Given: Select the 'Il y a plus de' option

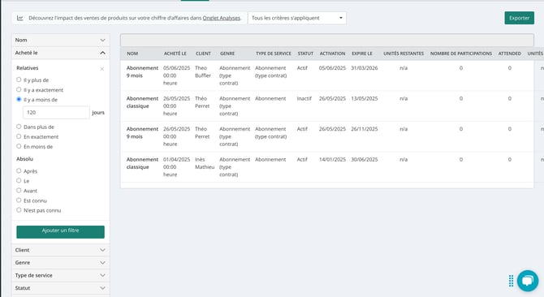Looking at the screenshot, I should [x=19, y=80].
